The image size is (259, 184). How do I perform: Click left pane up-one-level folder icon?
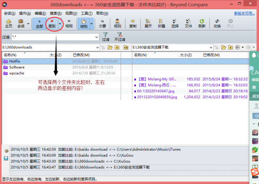coord(117,48)
